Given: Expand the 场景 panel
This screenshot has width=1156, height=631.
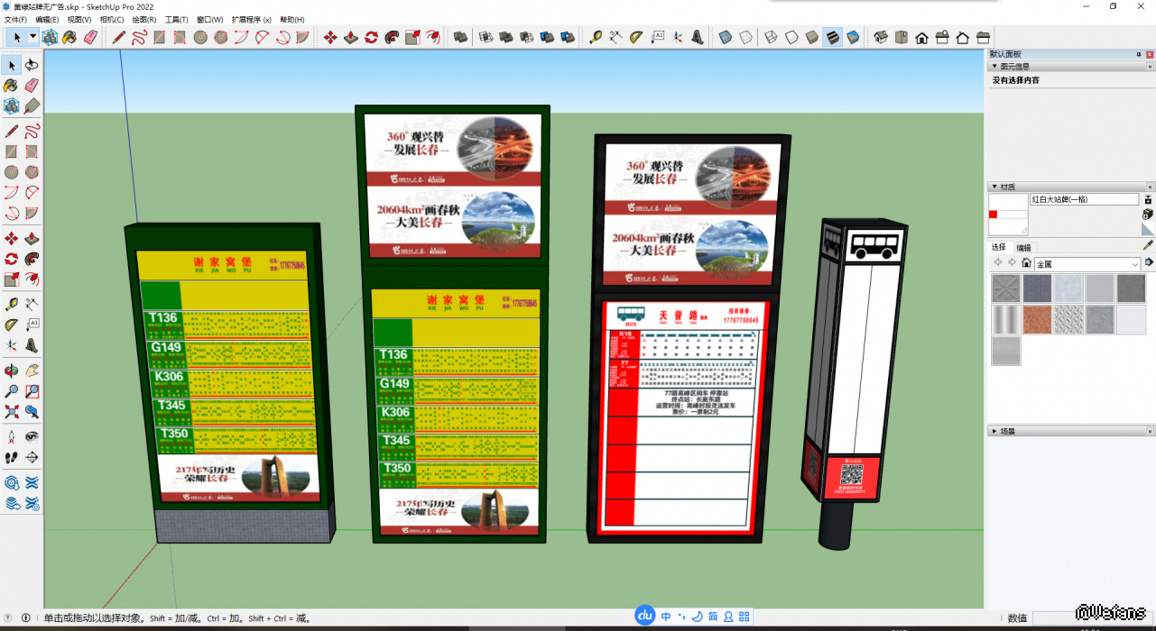Looking at the screenshot, I should (x=994, y=431).
